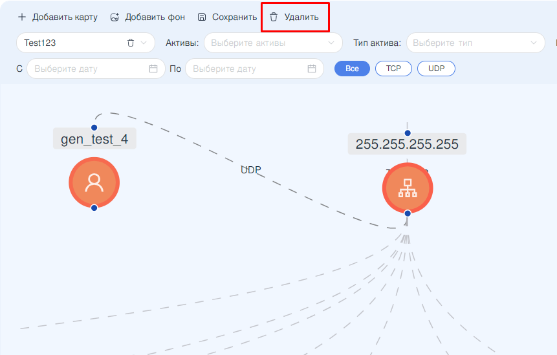Click the gen_test_4 node label
557x355 pixels.
point(94,139)
